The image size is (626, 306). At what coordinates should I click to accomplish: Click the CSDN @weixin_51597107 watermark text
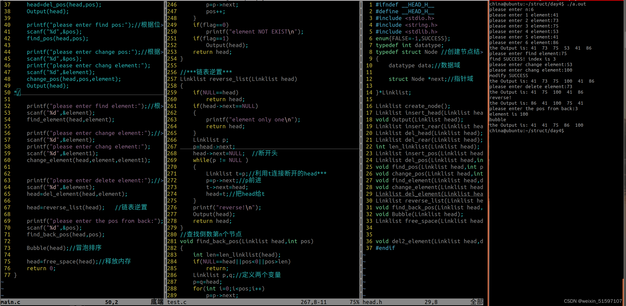(593, 301)
